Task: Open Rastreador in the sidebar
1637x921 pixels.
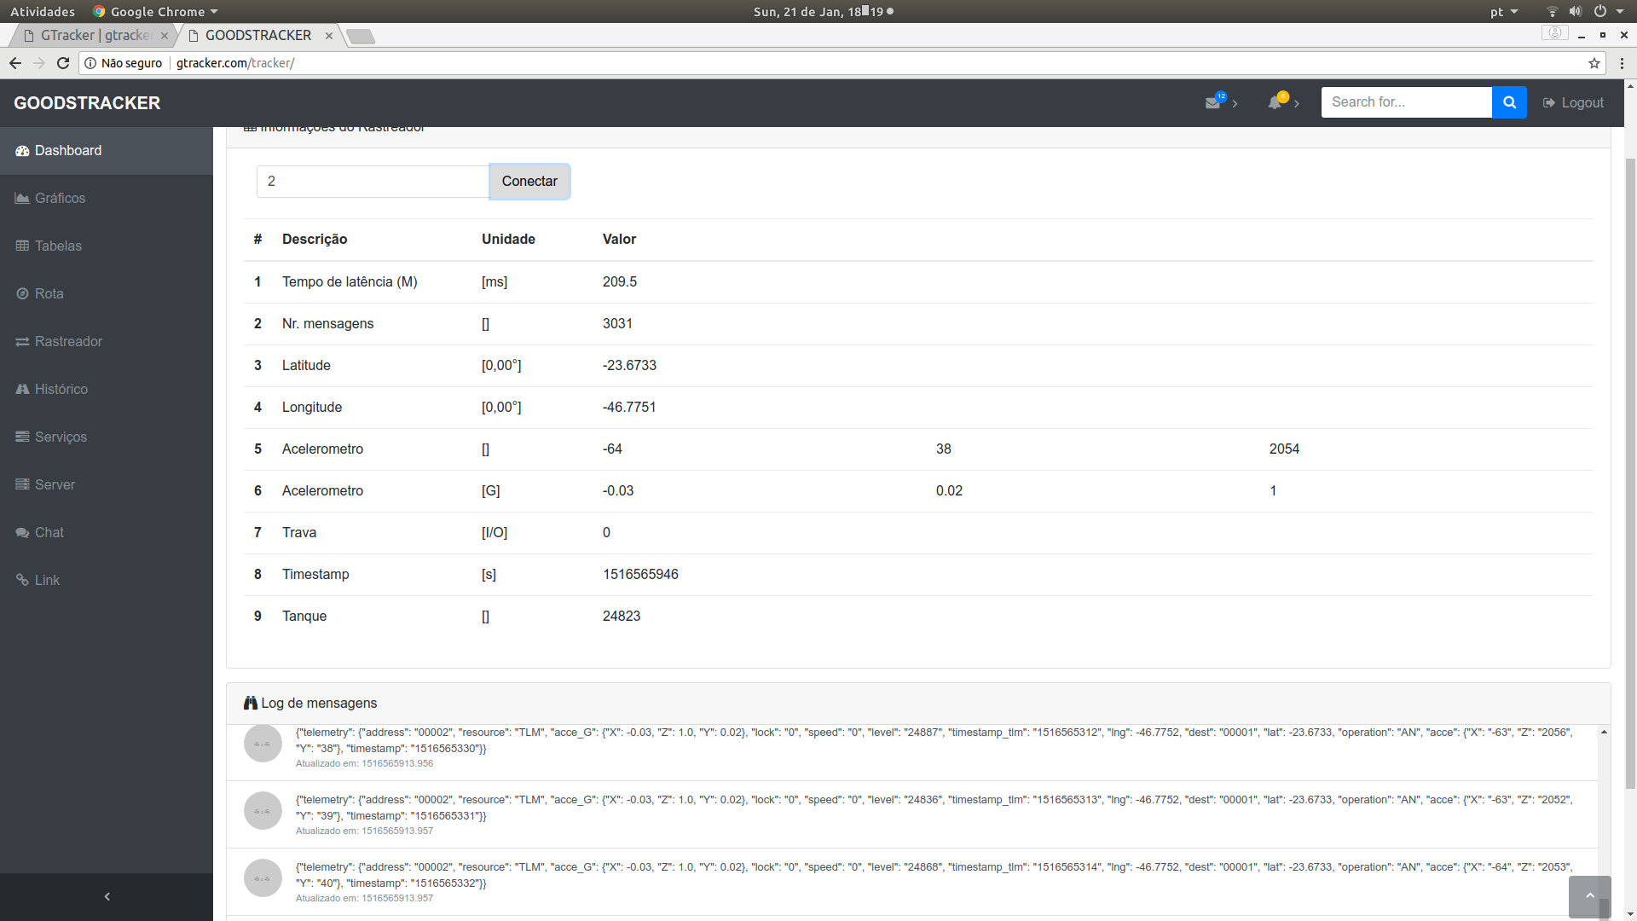Action: [107, 342]
